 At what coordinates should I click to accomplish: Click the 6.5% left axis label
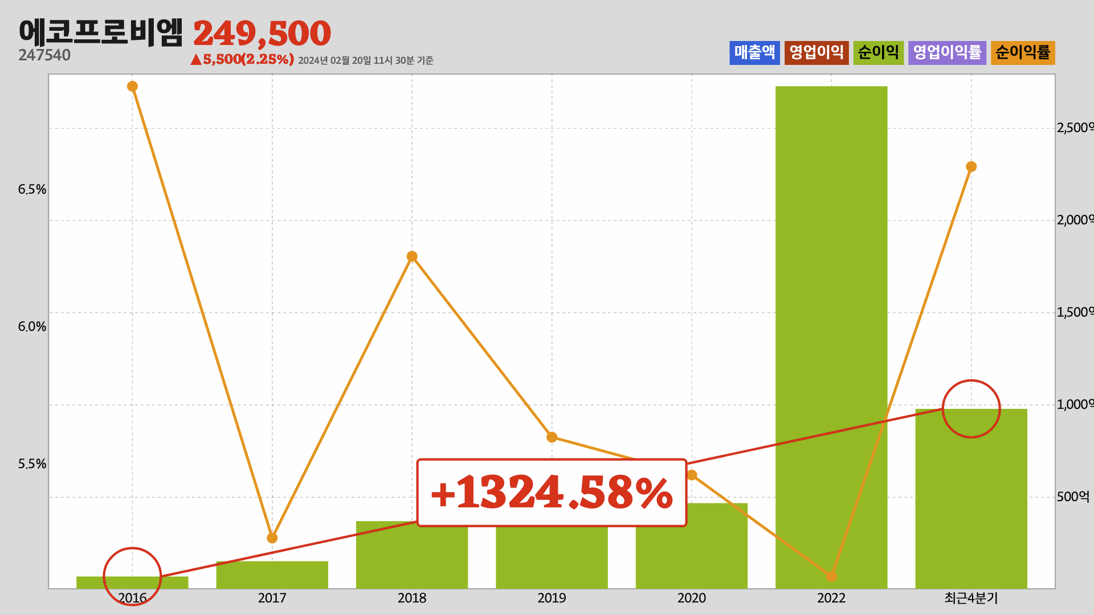pos(32,190)
